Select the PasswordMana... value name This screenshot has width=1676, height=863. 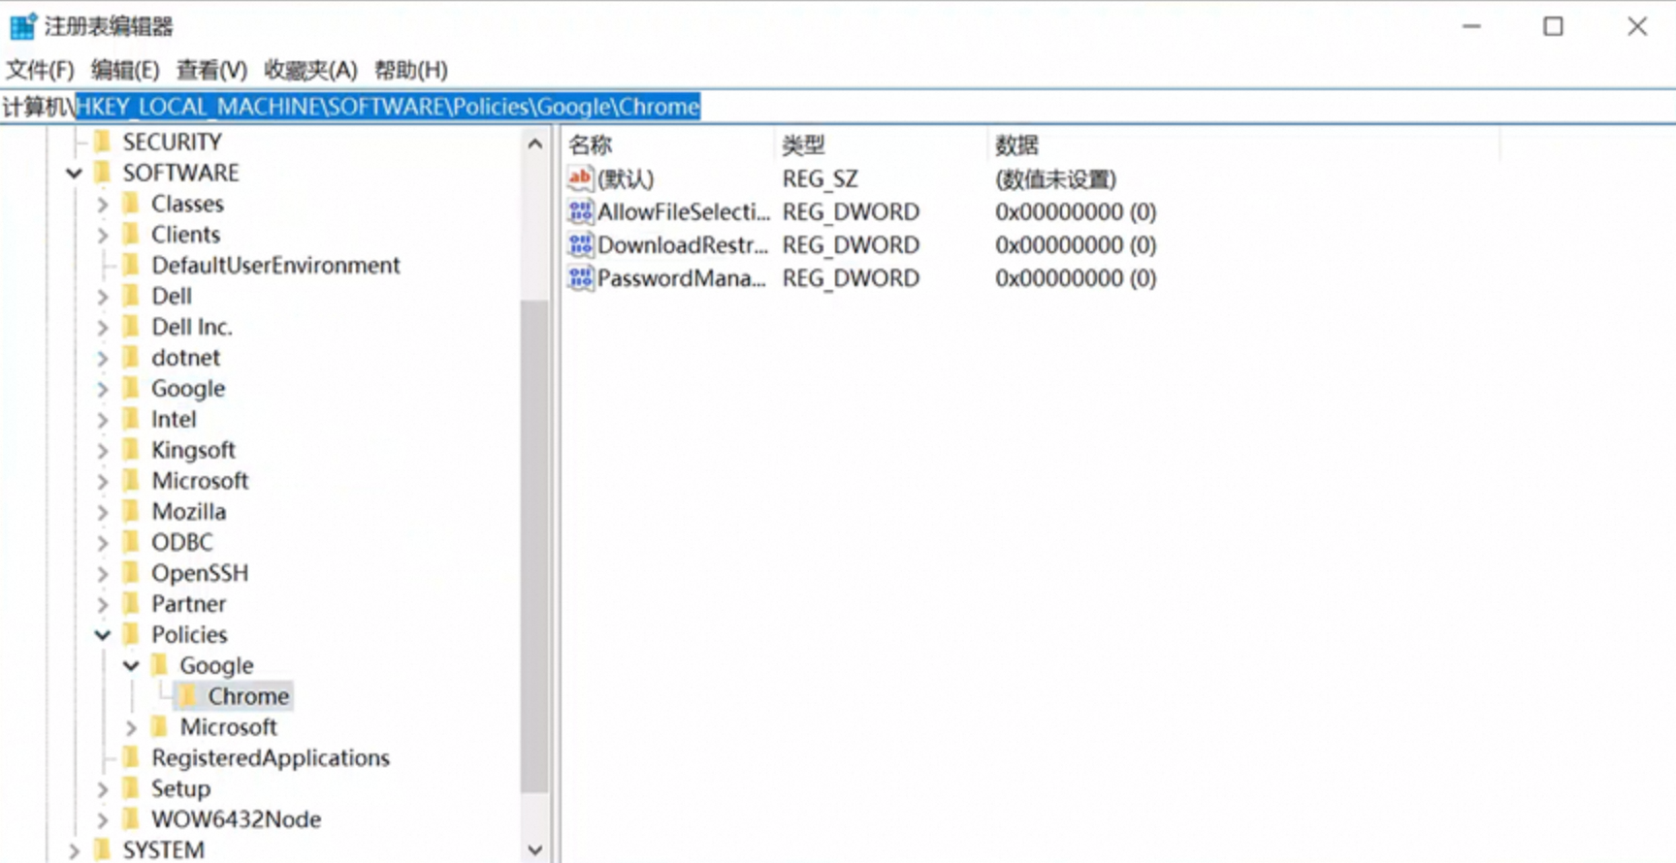(x=682, y=278)
